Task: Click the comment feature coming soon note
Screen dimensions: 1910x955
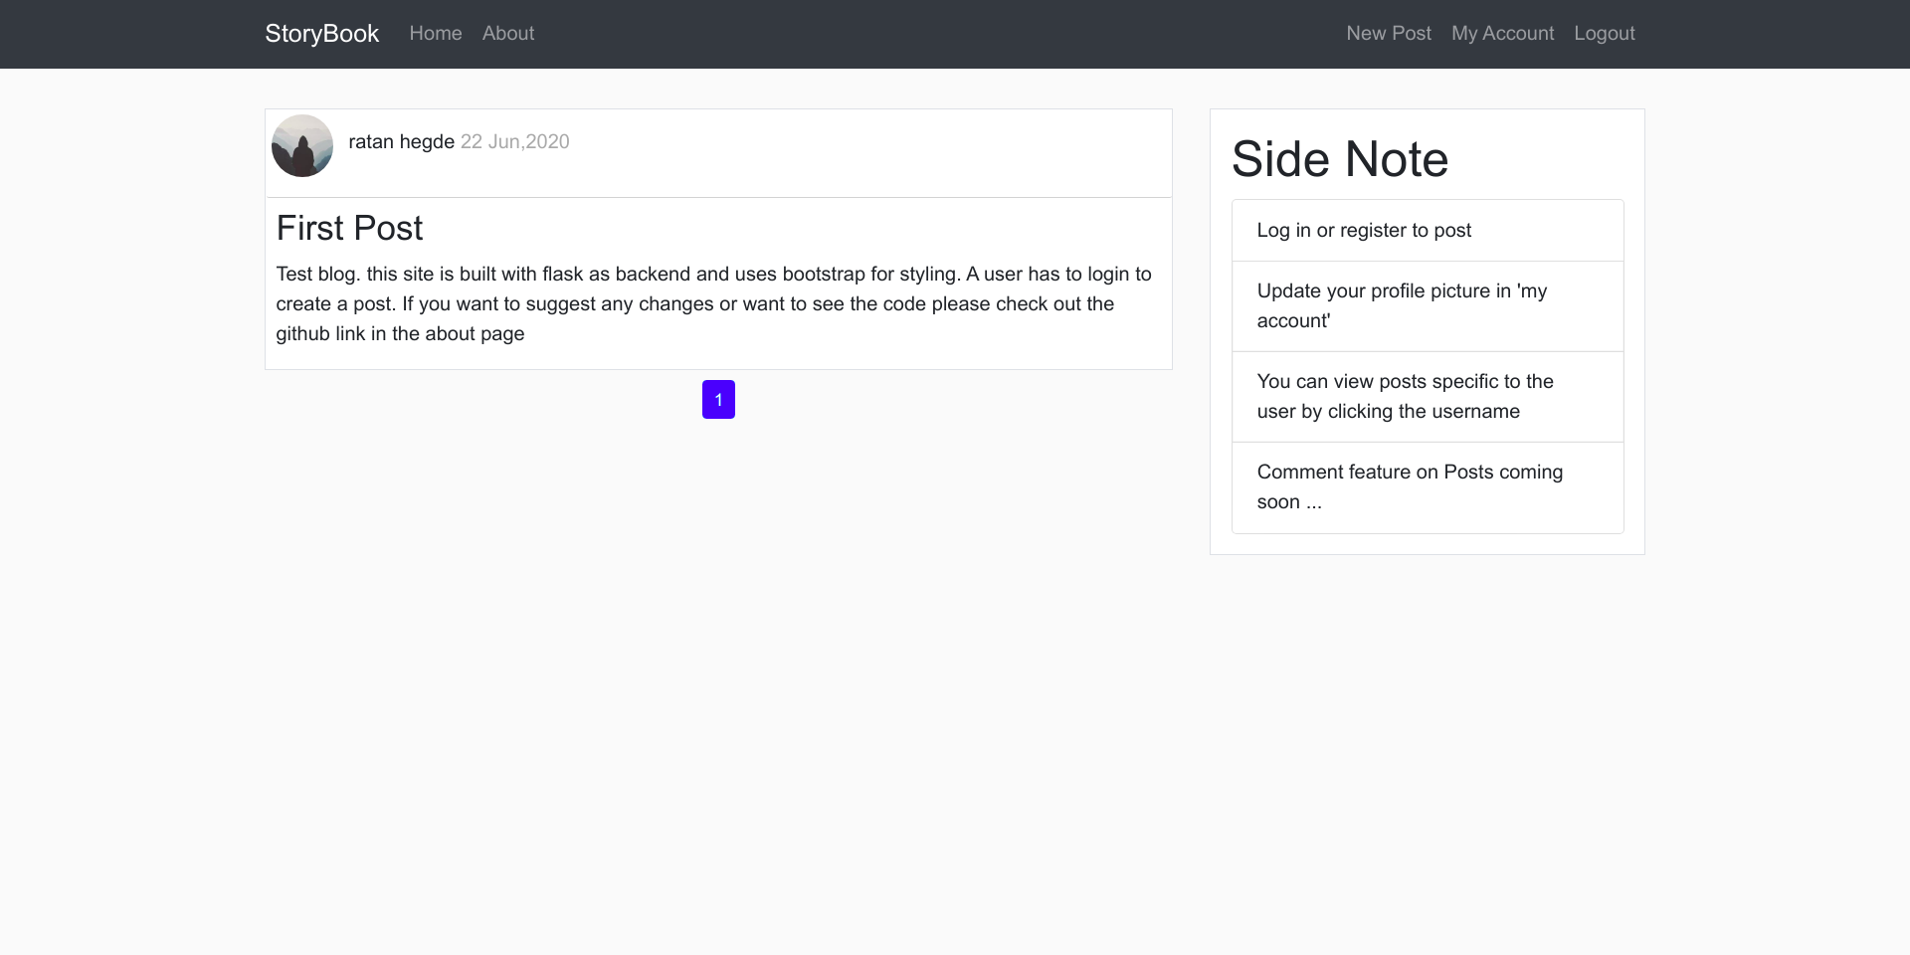Action: pos(1410,486)
